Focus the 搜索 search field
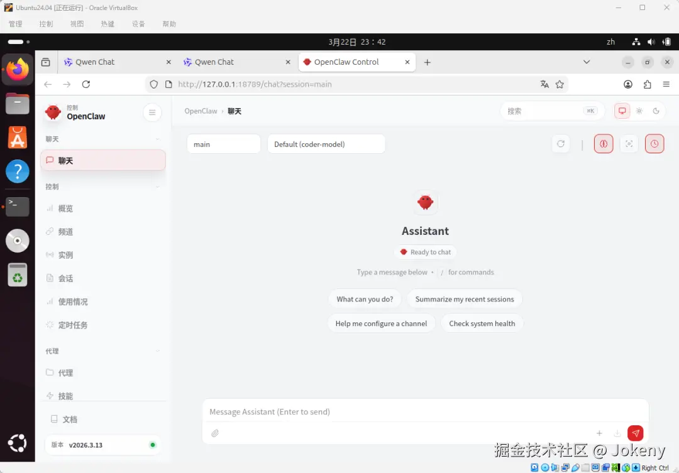Viewport: 679px width, 473px height. [552, 111]
